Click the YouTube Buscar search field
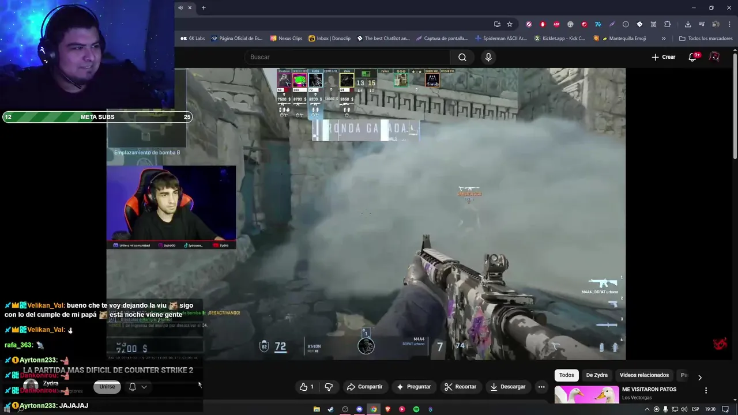This screenshot has height=415, width=738. point(347,57)
